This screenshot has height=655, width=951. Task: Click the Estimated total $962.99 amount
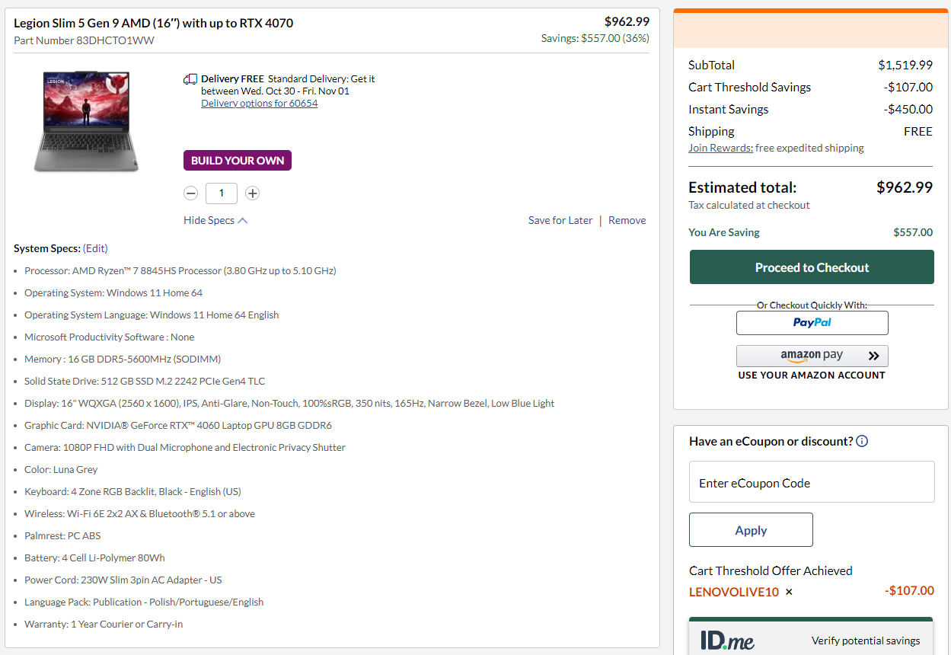coord(905,187)
